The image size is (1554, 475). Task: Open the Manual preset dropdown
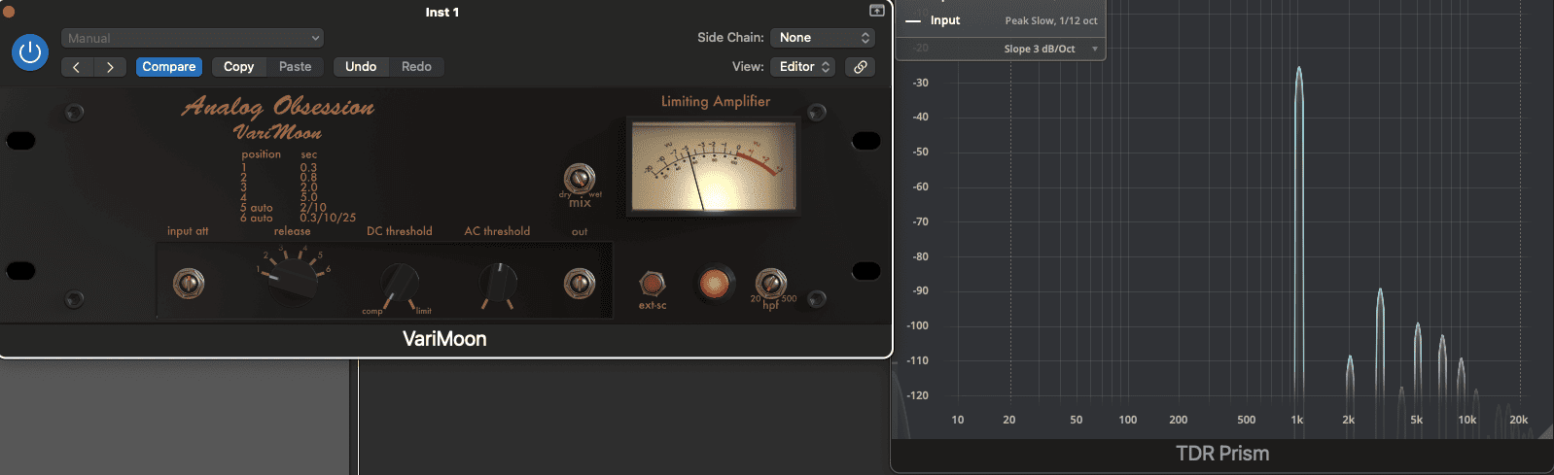pyautogui.click(x=193, y=38)
